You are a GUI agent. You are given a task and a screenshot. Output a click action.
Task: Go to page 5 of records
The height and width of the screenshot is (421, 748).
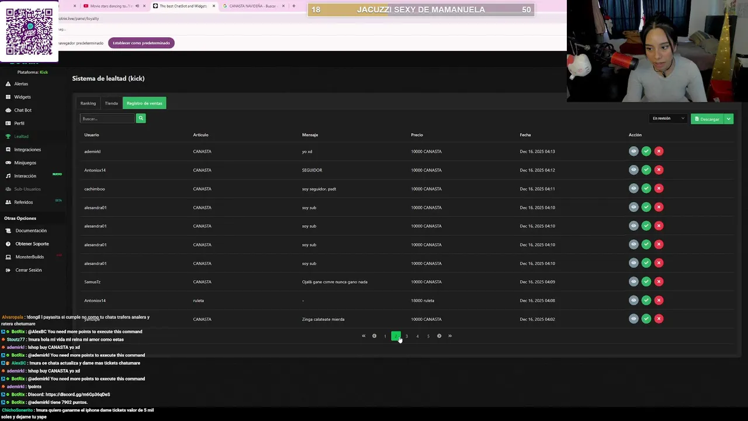(428, 336)
